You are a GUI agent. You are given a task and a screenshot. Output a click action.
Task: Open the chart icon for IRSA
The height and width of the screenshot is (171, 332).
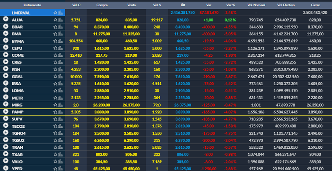click(61, 84)
